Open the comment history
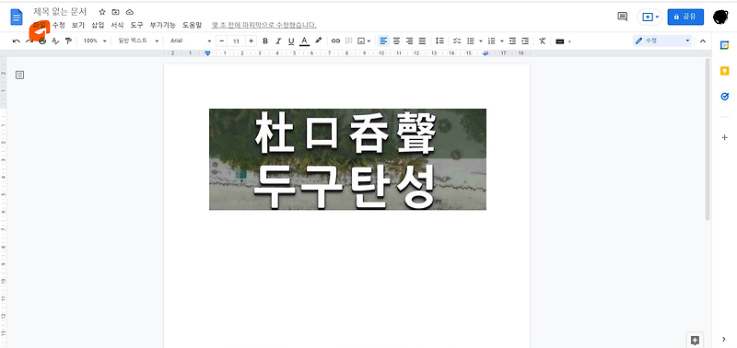This screenshot has height=348, width=737. [x=623, y=17]
